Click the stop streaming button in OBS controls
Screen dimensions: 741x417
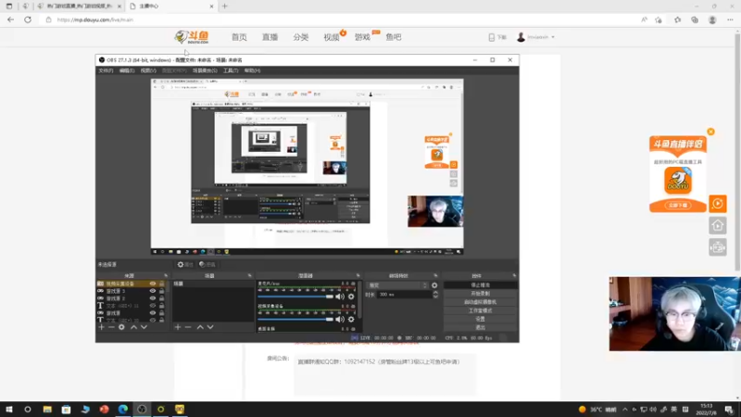(x=480, y=285)
